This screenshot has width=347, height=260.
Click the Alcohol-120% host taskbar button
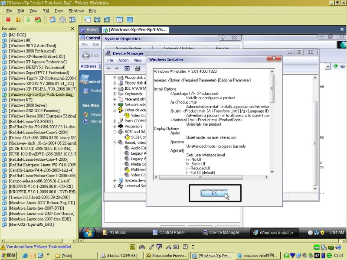121,256
